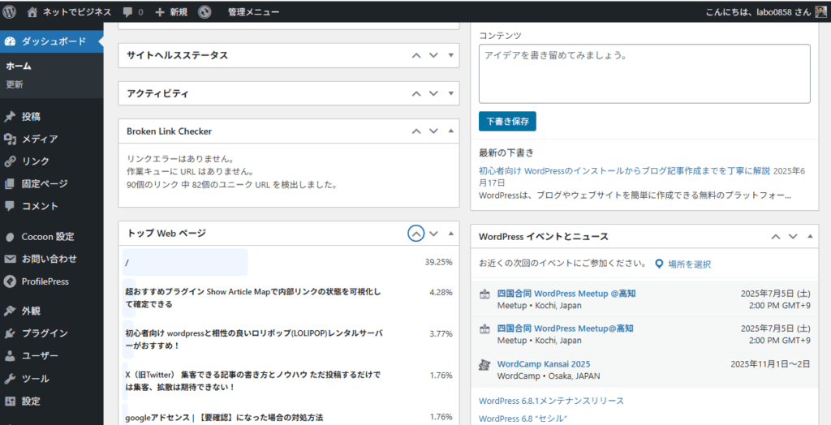Image resolution: width=831 pixels, height=425 pixels.
Task: Click the chain icon beside リンク
Action: [x=9, y=161]
